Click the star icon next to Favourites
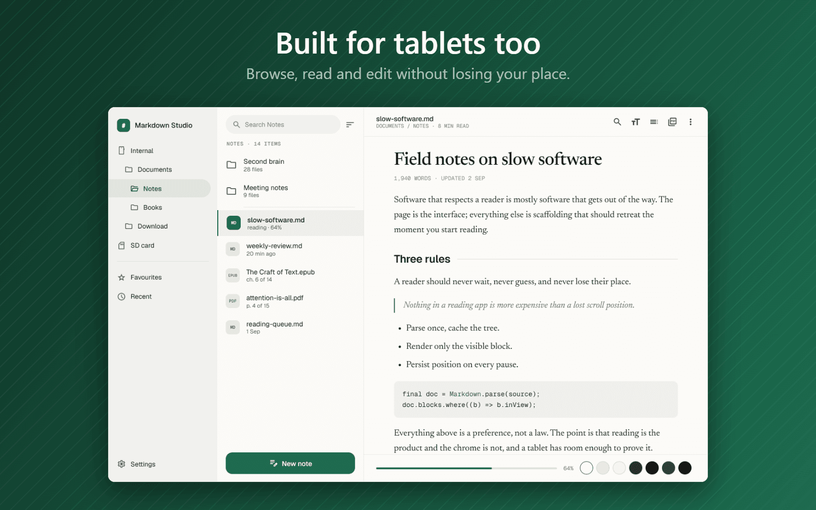The width and height of the screenshot is (816, 510). [121, 277]
